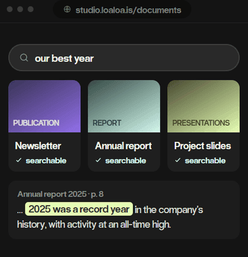The width and height of the screenshot is (248, 257).
Task: Click the PRESENTATIONS category label
Action: pos(201,123)
